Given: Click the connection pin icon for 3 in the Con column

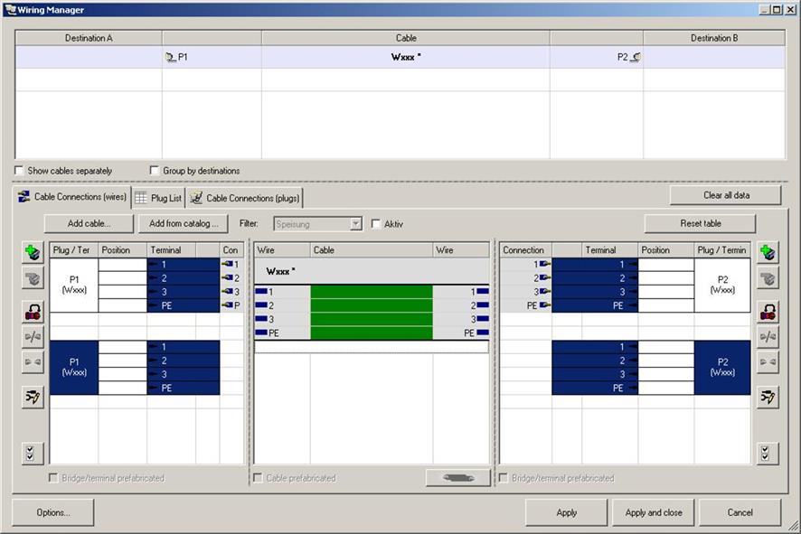Looking at the screenshot, I should click(227, 292).
